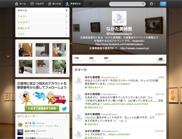Image resolution: width=182 pixels, height=139 pixels.
Task: Click the @ connect icon
Action: coord(32,4)
